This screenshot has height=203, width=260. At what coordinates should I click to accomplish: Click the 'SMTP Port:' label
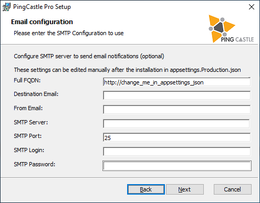[x=28, y=136]
